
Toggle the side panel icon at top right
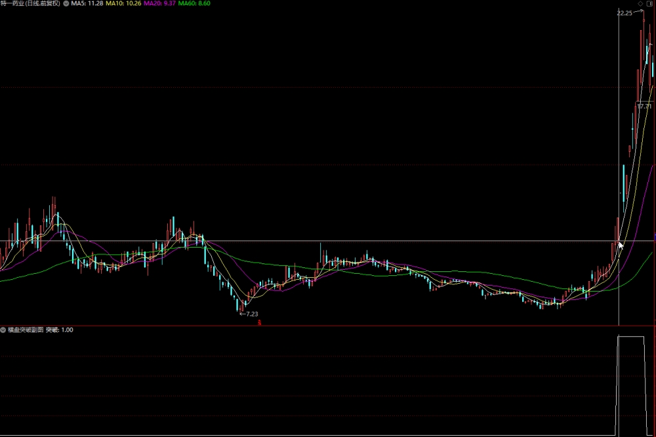click(x=649, y=3)
